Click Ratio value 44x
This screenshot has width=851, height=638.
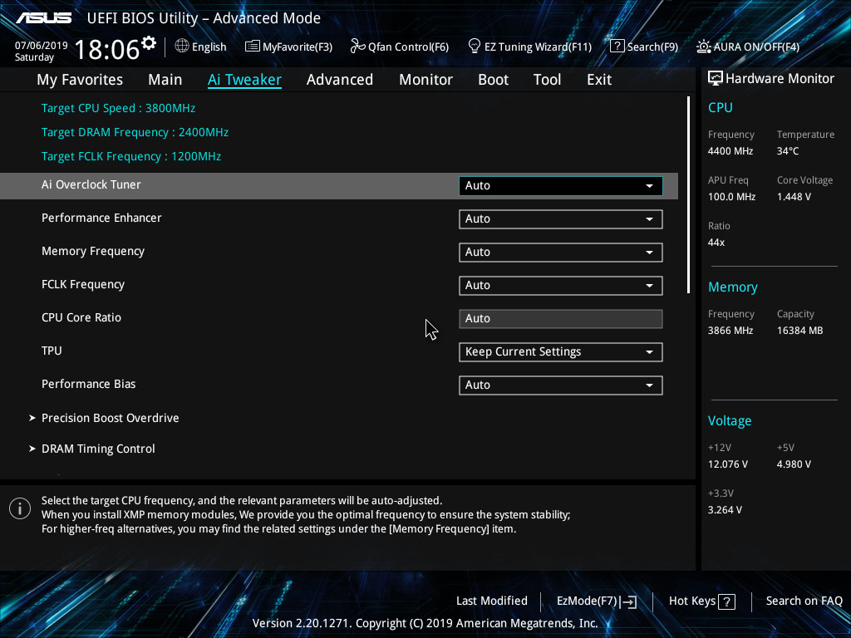[x=716, y=243]
